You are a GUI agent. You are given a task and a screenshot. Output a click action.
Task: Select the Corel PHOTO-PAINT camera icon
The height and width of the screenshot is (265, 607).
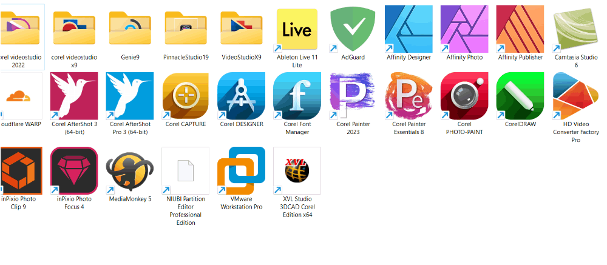464,96
